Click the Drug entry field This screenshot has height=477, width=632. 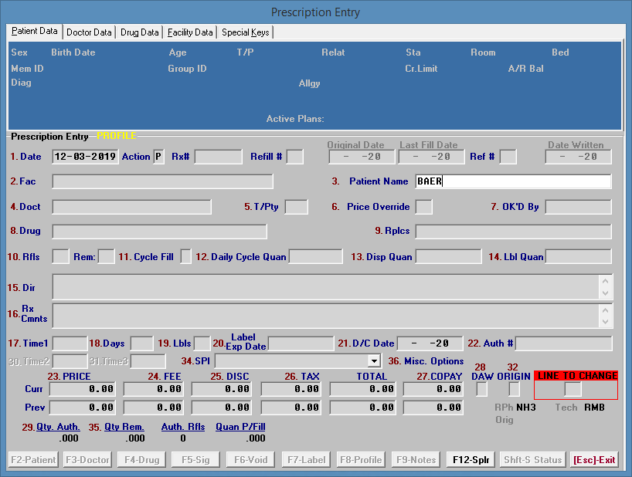[x=159, y=232]
